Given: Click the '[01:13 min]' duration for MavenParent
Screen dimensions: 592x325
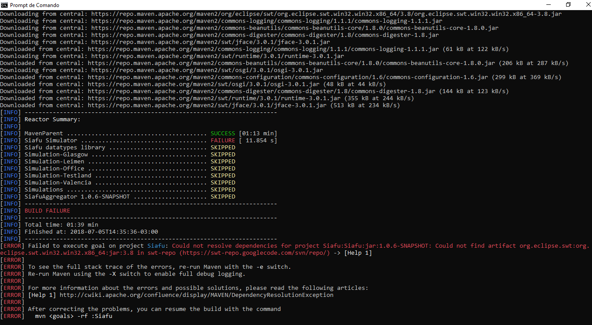Looking at the screenshot, I should point(258,134).
